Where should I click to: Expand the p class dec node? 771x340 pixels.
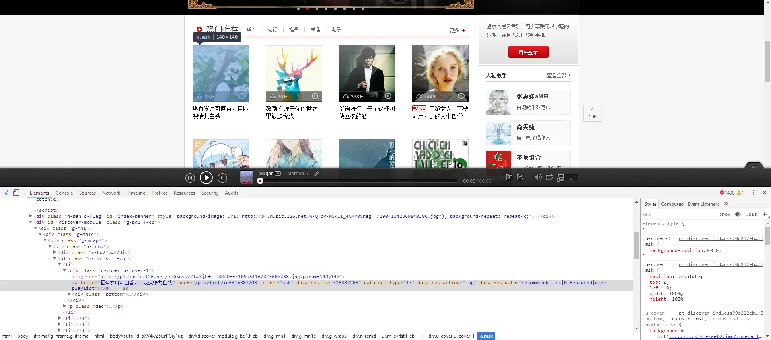click(64, 306)
